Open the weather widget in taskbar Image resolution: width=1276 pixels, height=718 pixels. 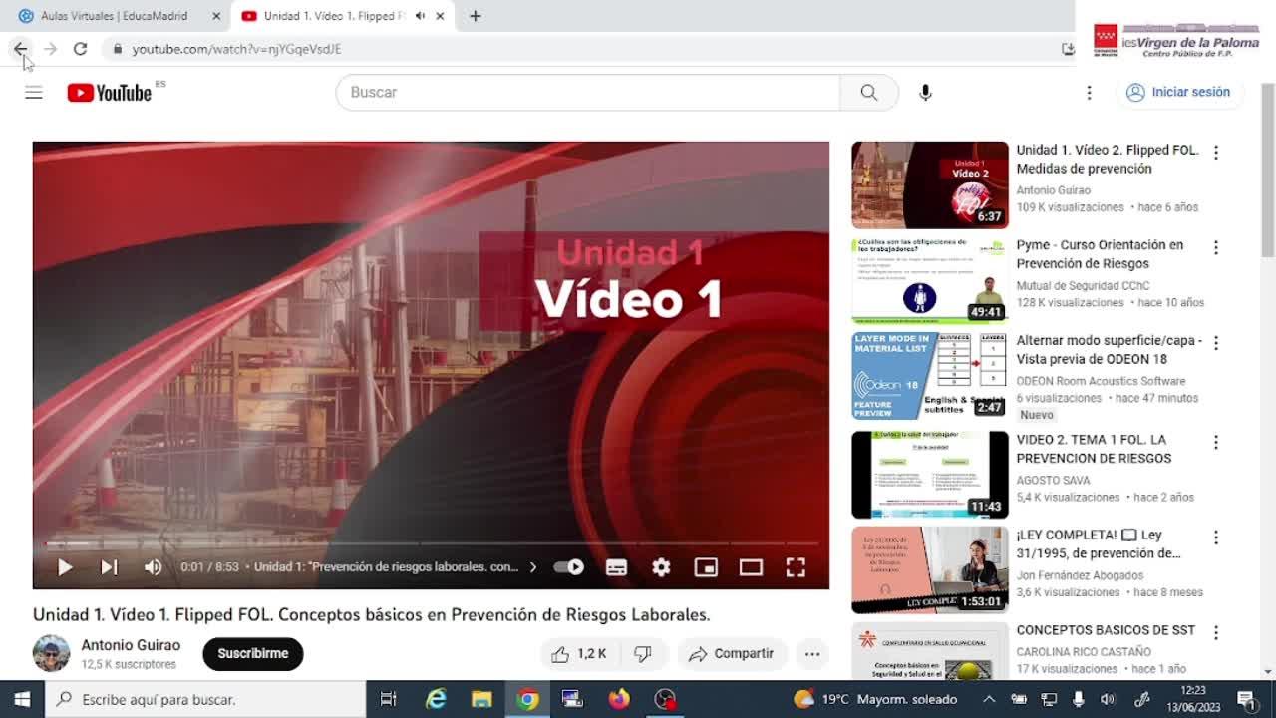click(x=874, y=699)
